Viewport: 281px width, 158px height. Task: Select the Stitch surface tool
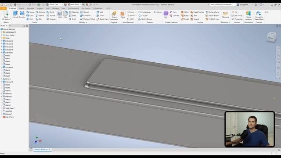[x=185, y=12]
